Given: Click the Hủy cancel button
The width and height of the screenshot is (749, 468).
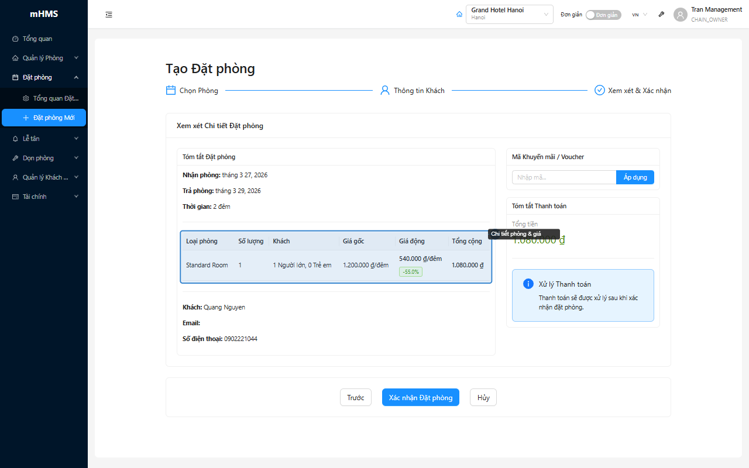Looking at the screenshot, I should (483, 397).
